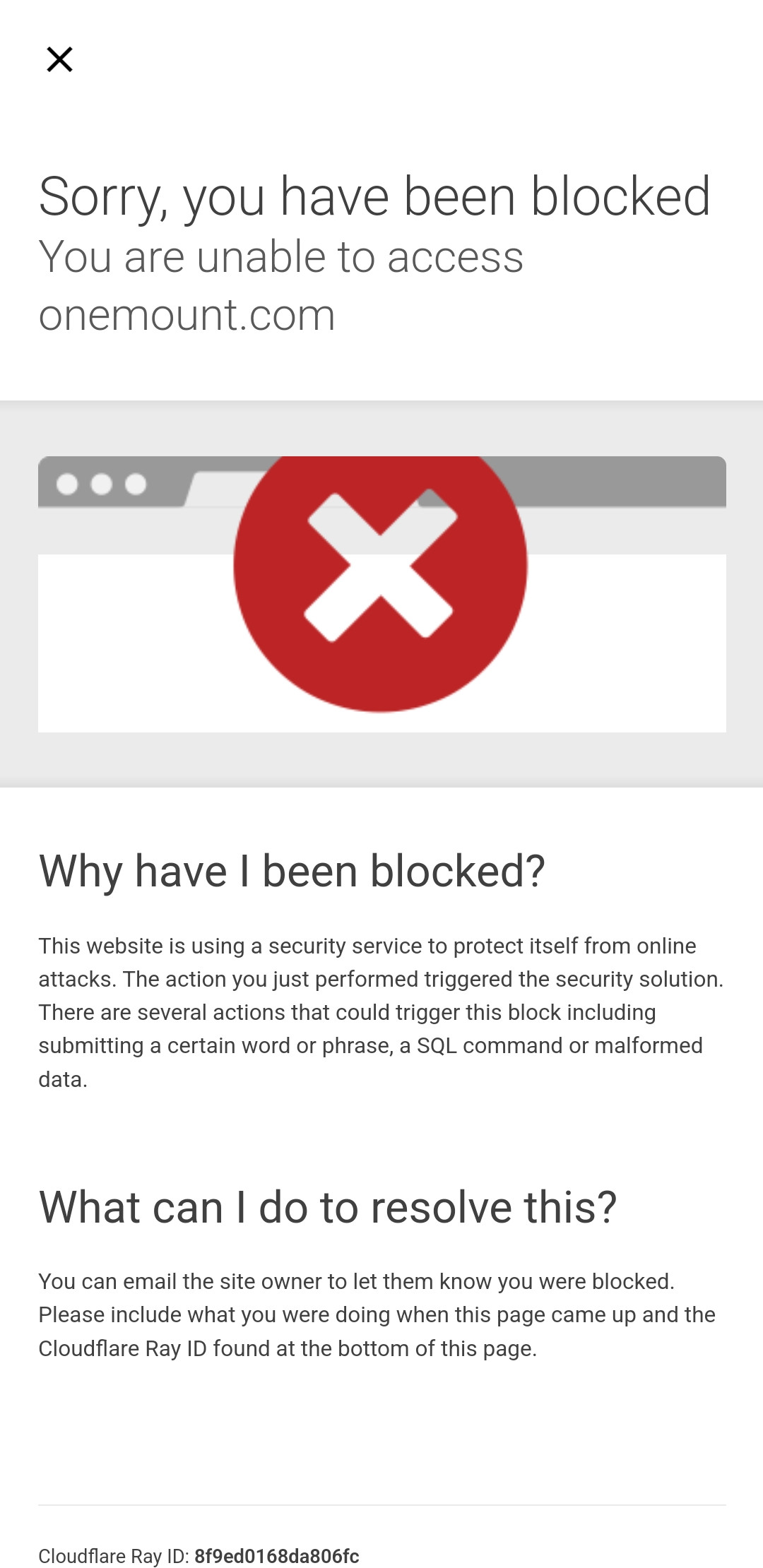The image size is (763, 1568).
Task: Click the security service explanation paragraph
Action: [x=380, y=1012]
